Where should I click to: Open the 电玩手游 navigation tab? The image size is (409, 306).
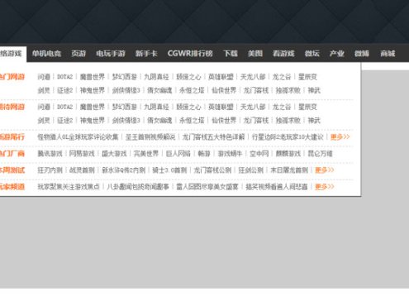click(111, 53)
